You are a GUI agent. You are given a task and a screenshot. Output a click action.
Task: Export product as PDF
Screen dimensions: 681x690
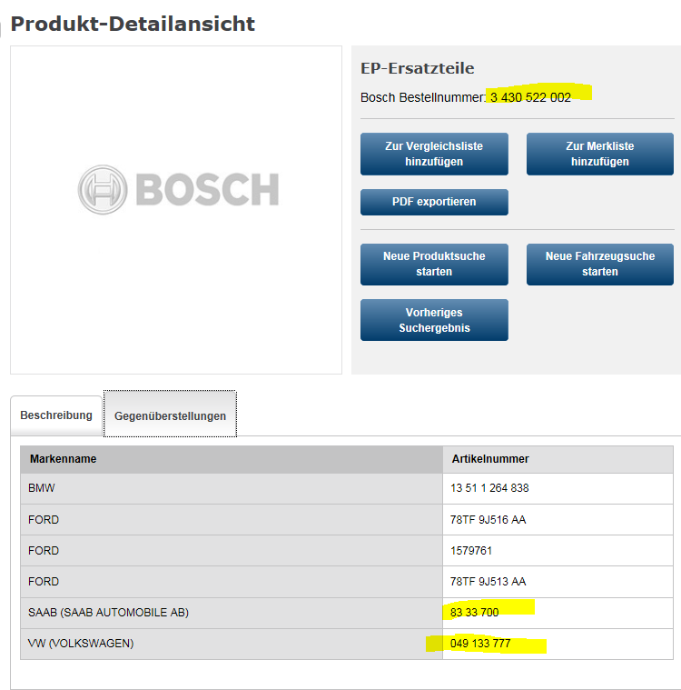(434, 202)
